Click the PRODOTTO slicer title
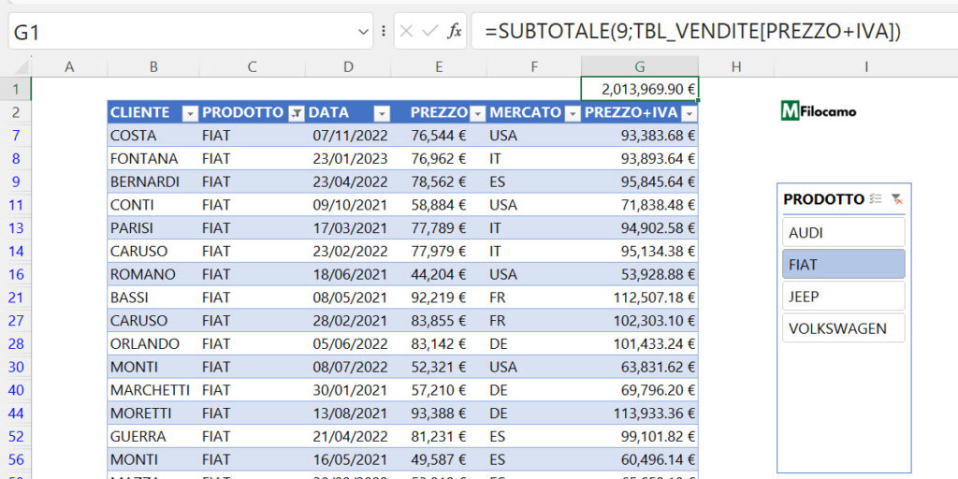 coord(823,199)
